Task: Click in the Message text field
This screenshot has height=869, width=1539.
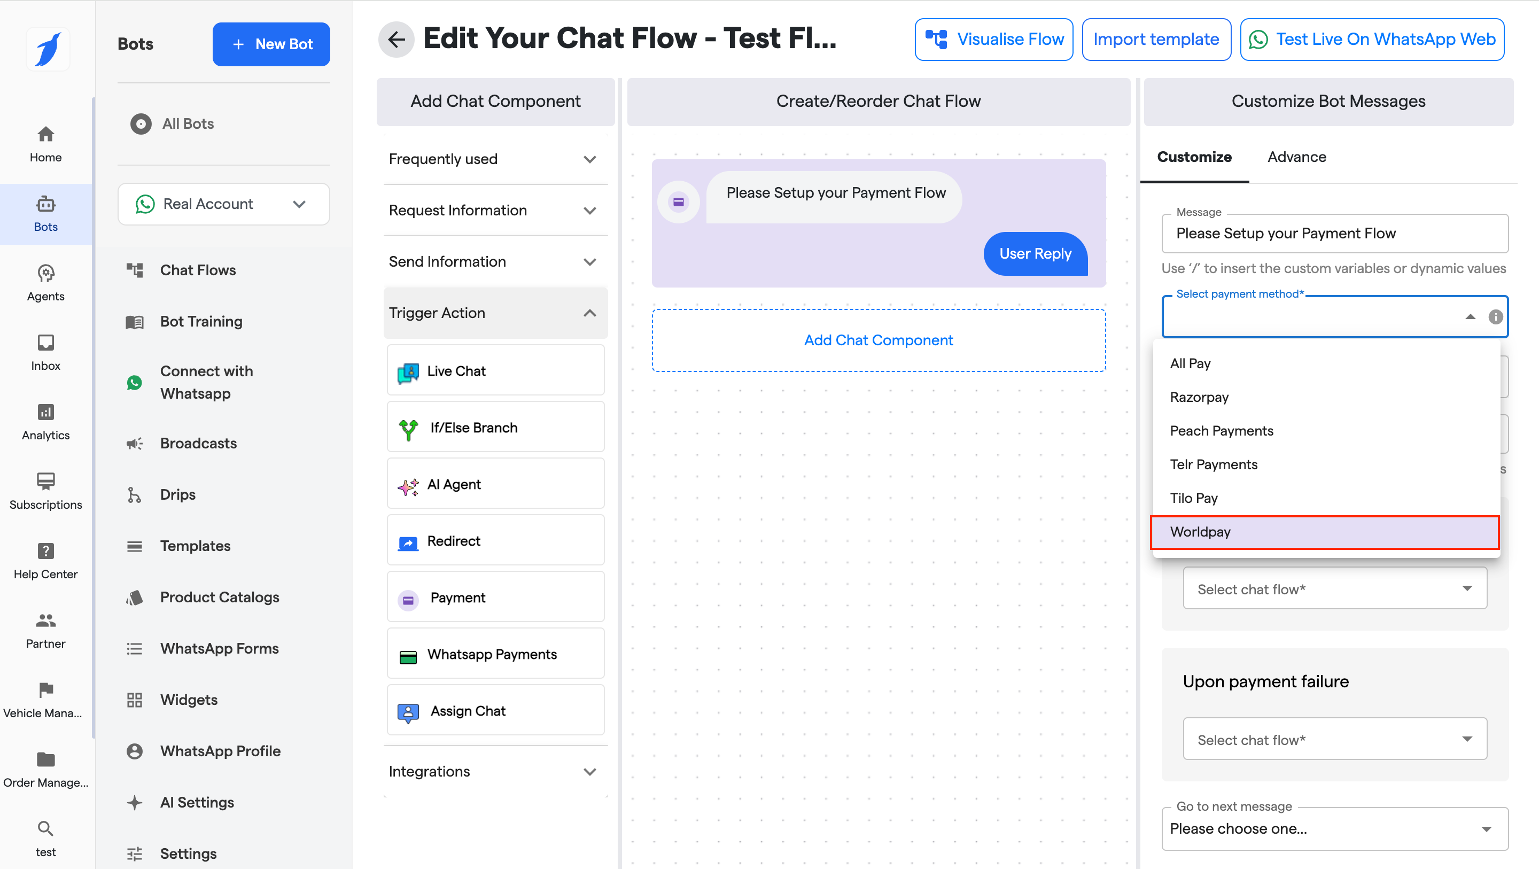Action: 1334,233
